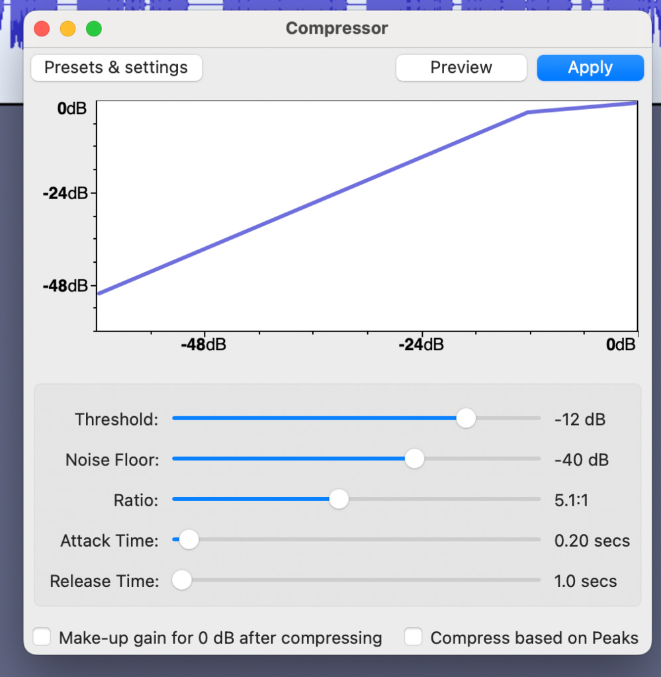
Task: Click the Noise Floor slider handle
Action: coord(414,459)
